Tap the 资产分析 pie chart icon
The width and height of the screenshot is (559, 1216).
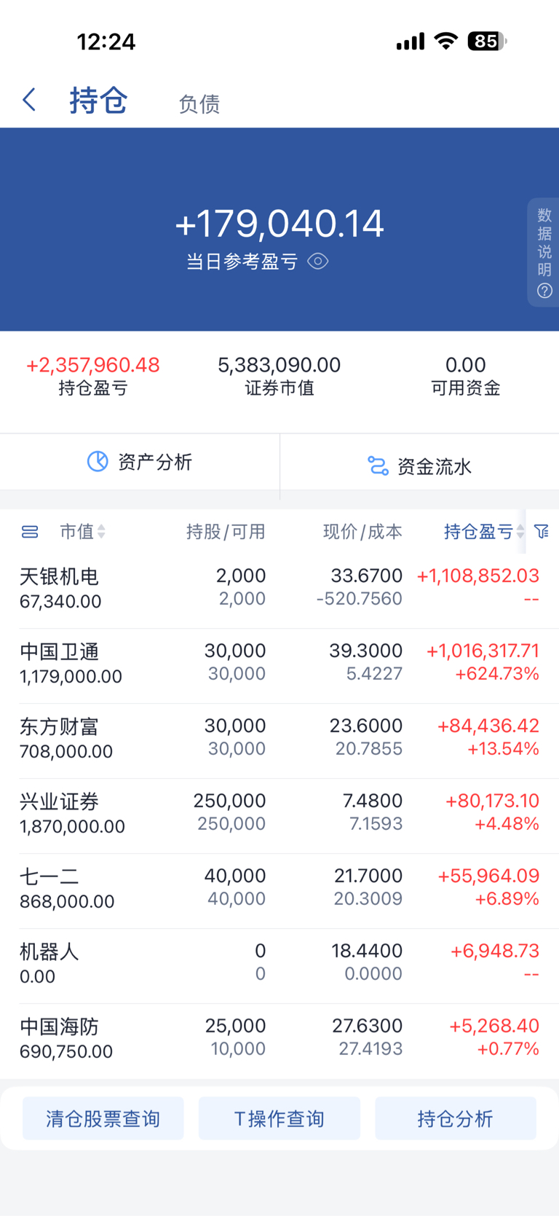click(x=98, y=462)
